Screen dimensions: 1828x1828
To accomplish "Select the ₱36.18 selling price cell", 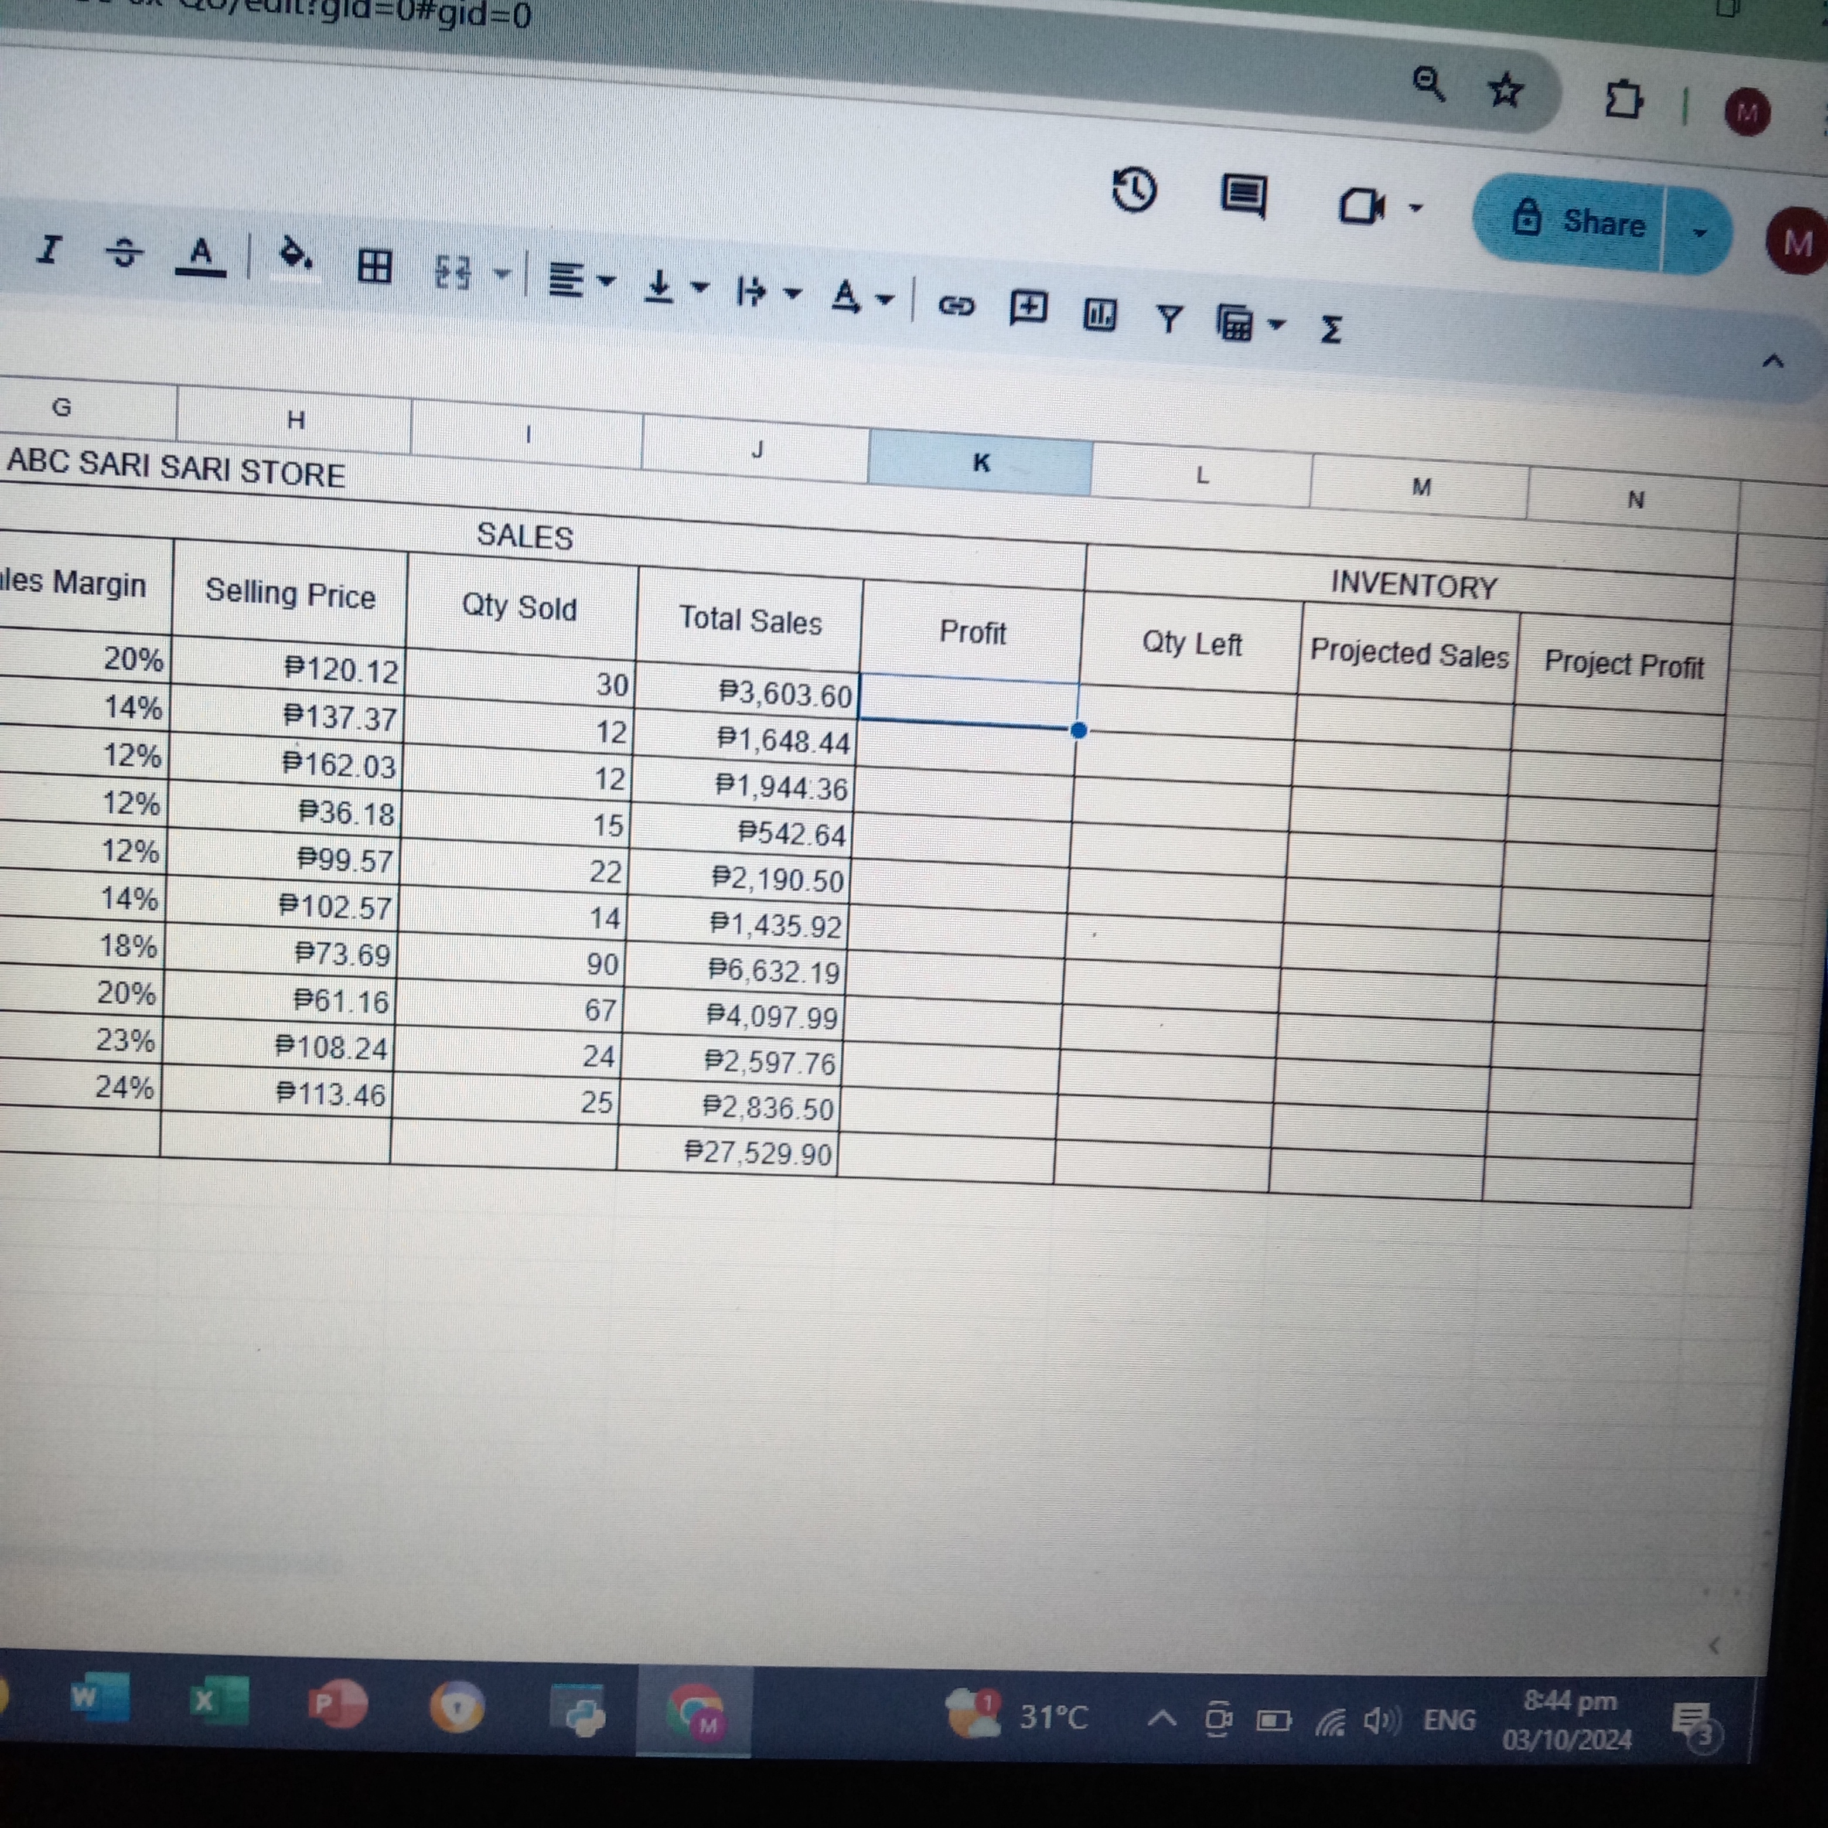I will pos(286,813).
